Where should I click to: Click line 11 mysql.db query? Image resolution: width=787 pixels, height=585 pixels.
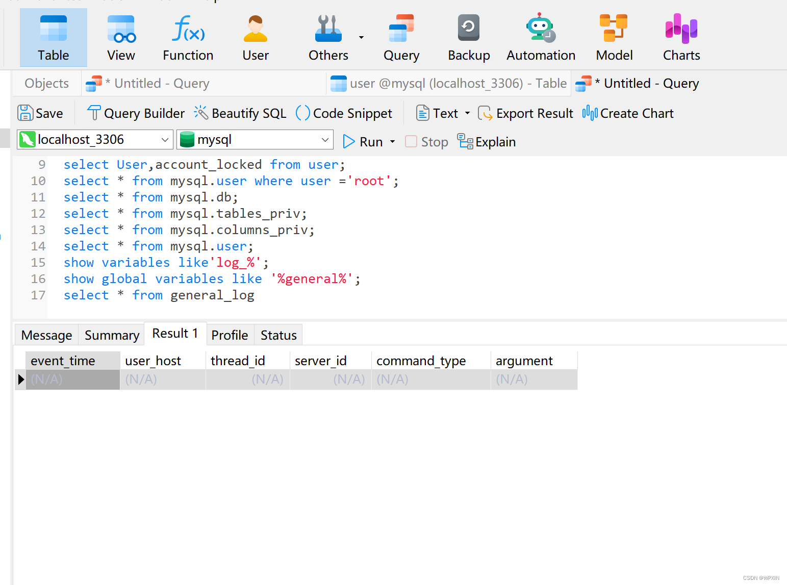click(151, 197)
